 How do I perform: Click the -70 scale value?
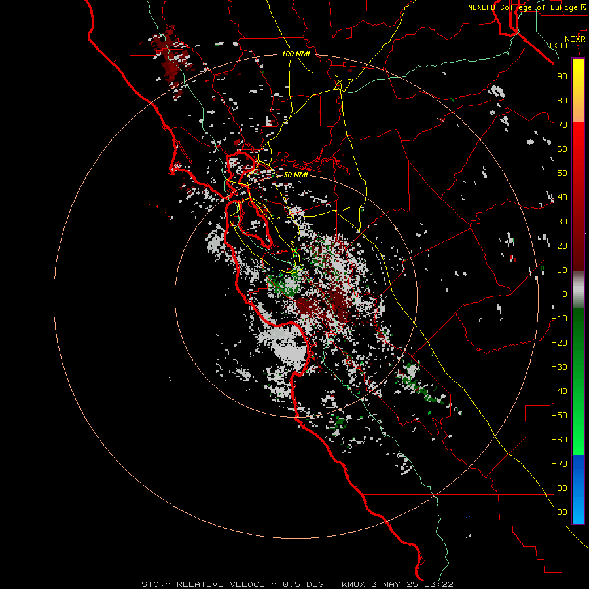click(560, 464)
